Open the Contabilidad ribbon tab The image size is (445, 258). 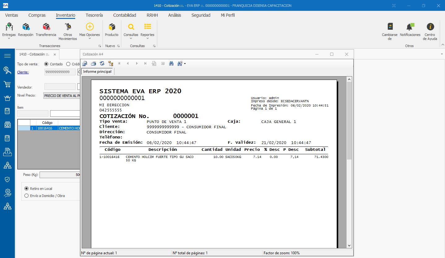pyautogui.click(x=124, y=15)
